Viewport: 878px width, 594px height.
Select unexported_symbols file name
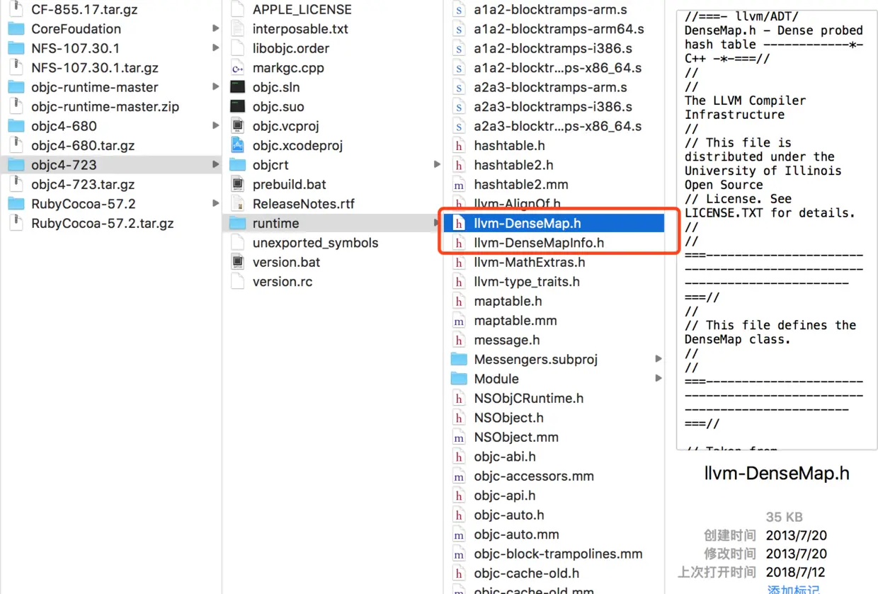[x=315, y=243]
